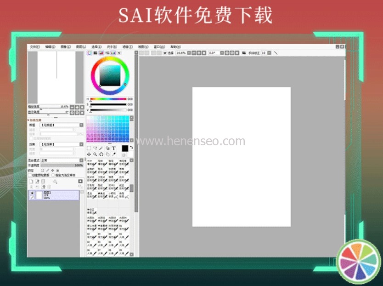Delete layer with trash icon

(49, 187)
